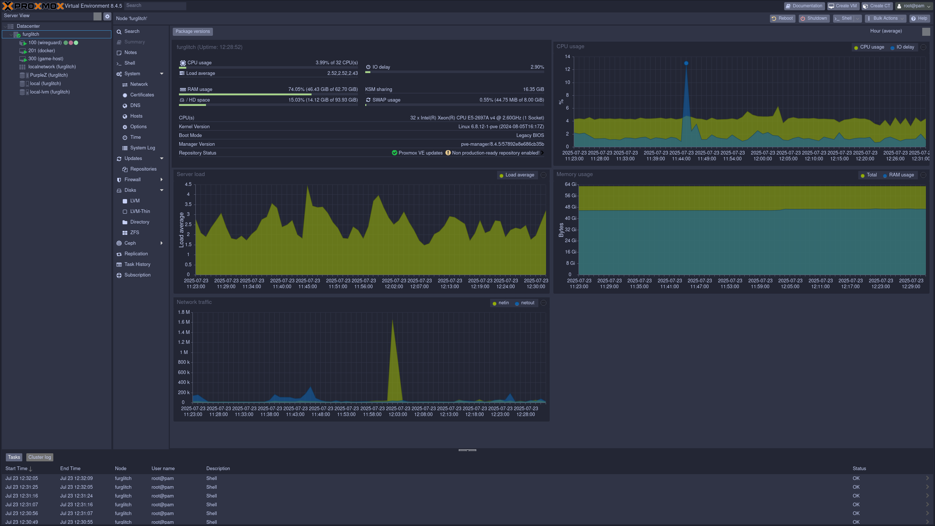Expand the Firewall section
This screenshot has width=935, height=526.
click(133, 179)
